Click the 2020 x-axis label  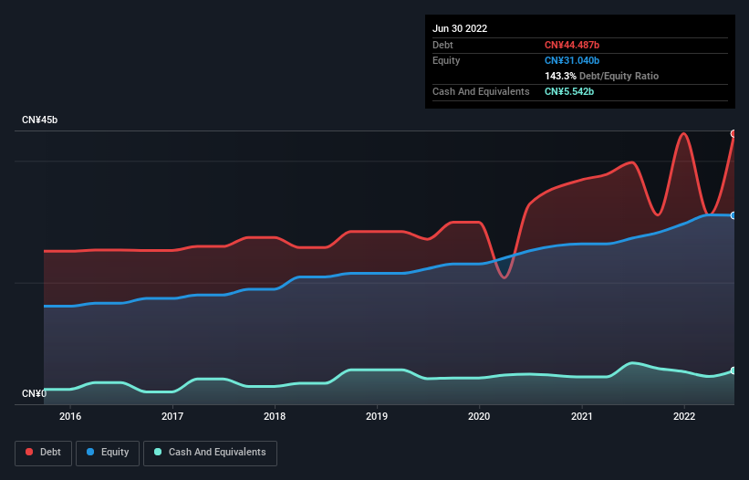479,416
